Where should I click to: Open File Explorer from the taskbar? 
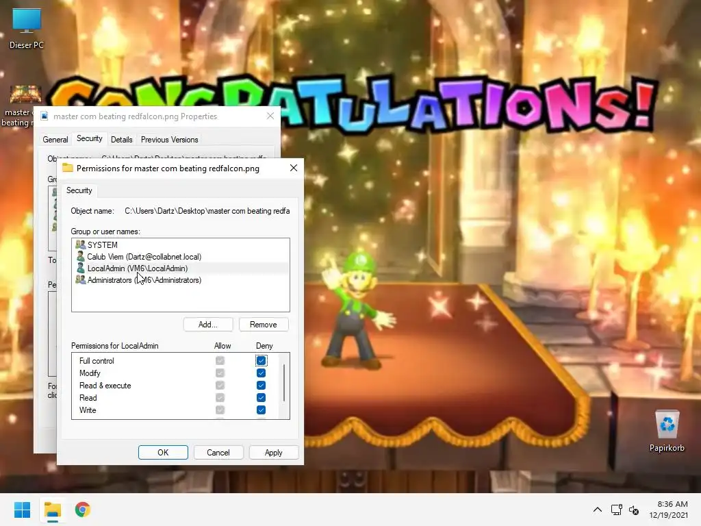(x=53, y=510)
